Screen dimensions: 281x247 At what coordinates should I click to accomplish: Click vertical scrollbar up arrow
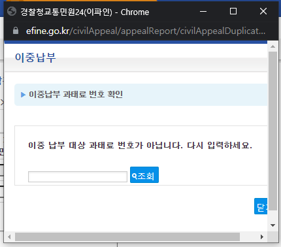pyautogui.click(x=273, y=46)
